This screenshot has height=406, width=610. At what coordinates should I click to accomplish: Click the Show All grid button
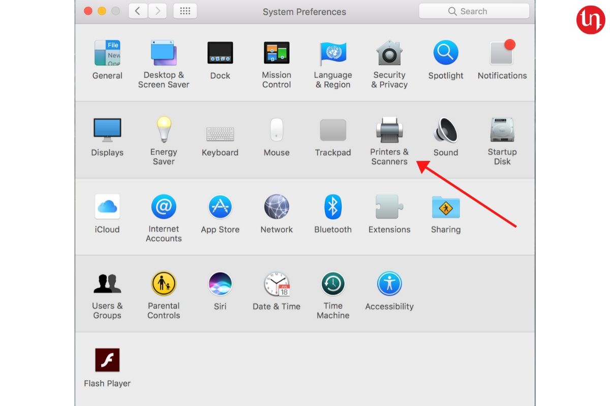(185, 11)
